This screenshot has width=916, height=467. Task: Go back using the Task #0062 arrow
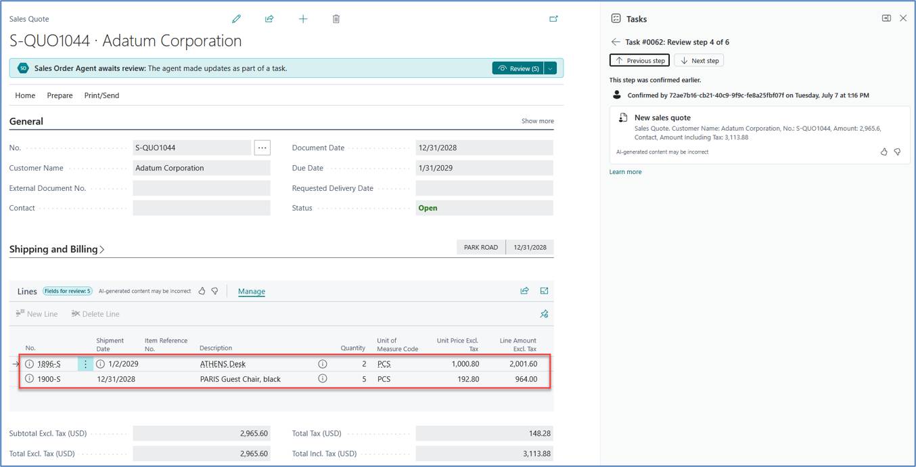[615, 42]
